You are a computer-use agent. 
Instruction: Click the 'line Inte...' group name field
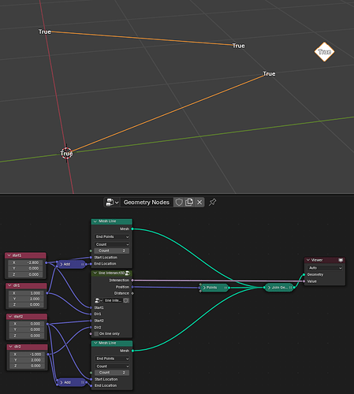click(x=113, y=300)
